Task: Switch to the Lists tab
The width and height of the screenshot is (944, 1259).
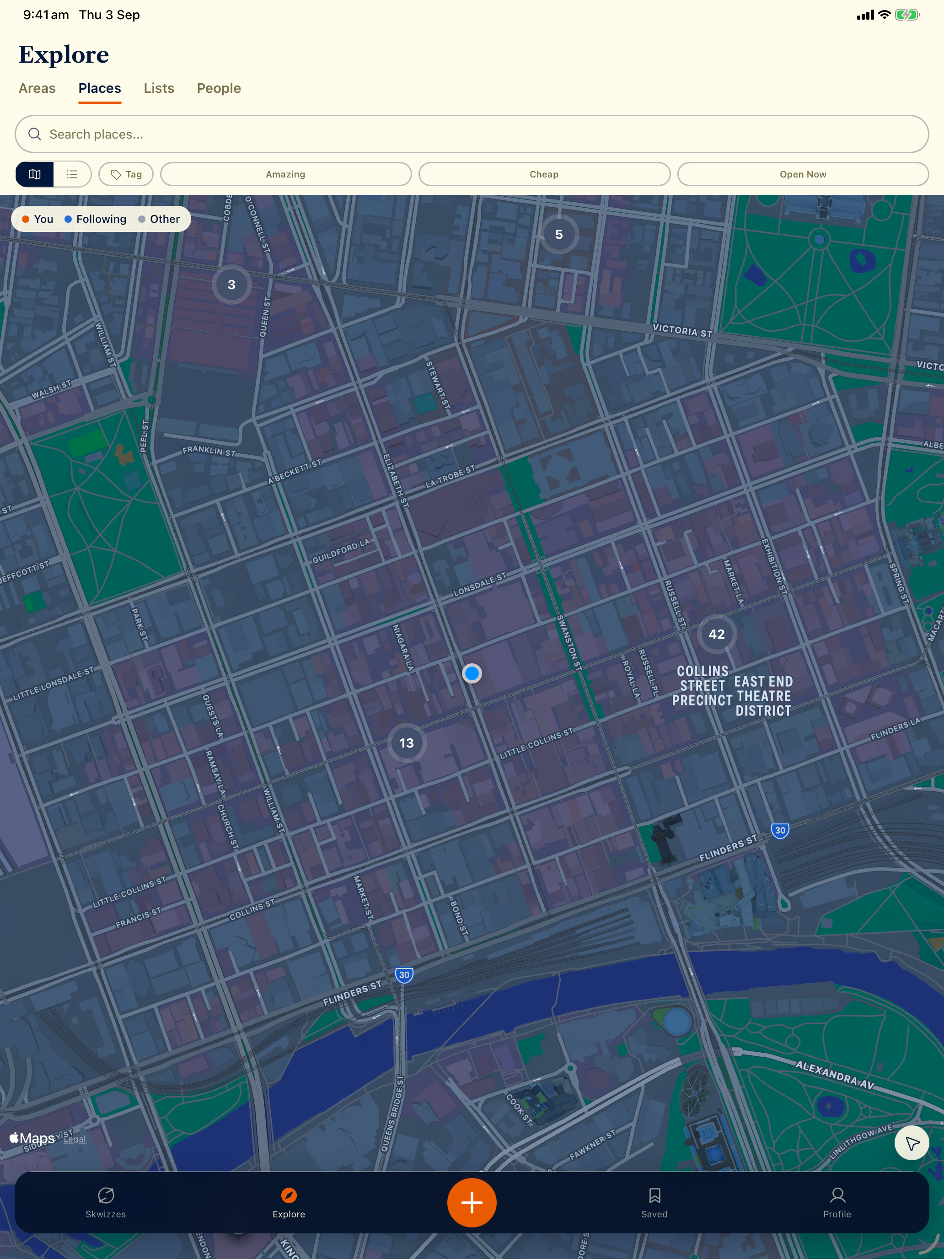Action: [x=159, y=88]
